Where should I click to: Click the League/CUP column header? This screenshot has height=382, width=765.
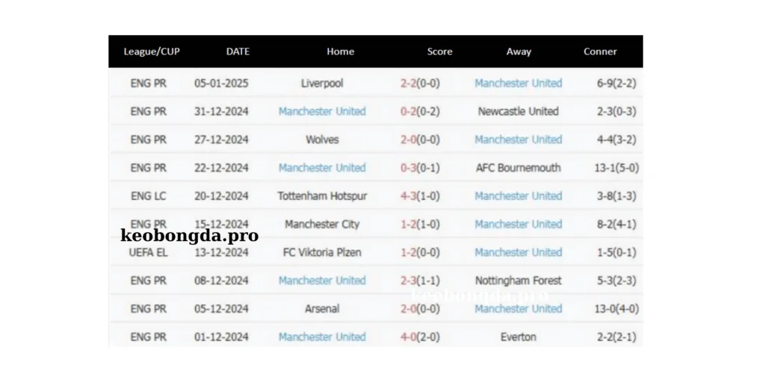click(x=152, y=51)
